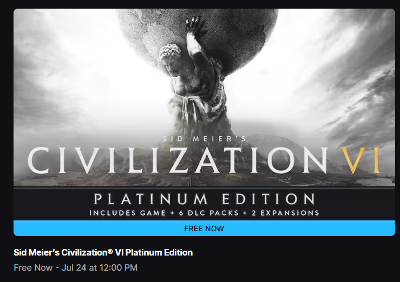Screen dimensions: 400x282
Task: Click the white CIVILIZATION logo text
Action: tap(178, 160)
